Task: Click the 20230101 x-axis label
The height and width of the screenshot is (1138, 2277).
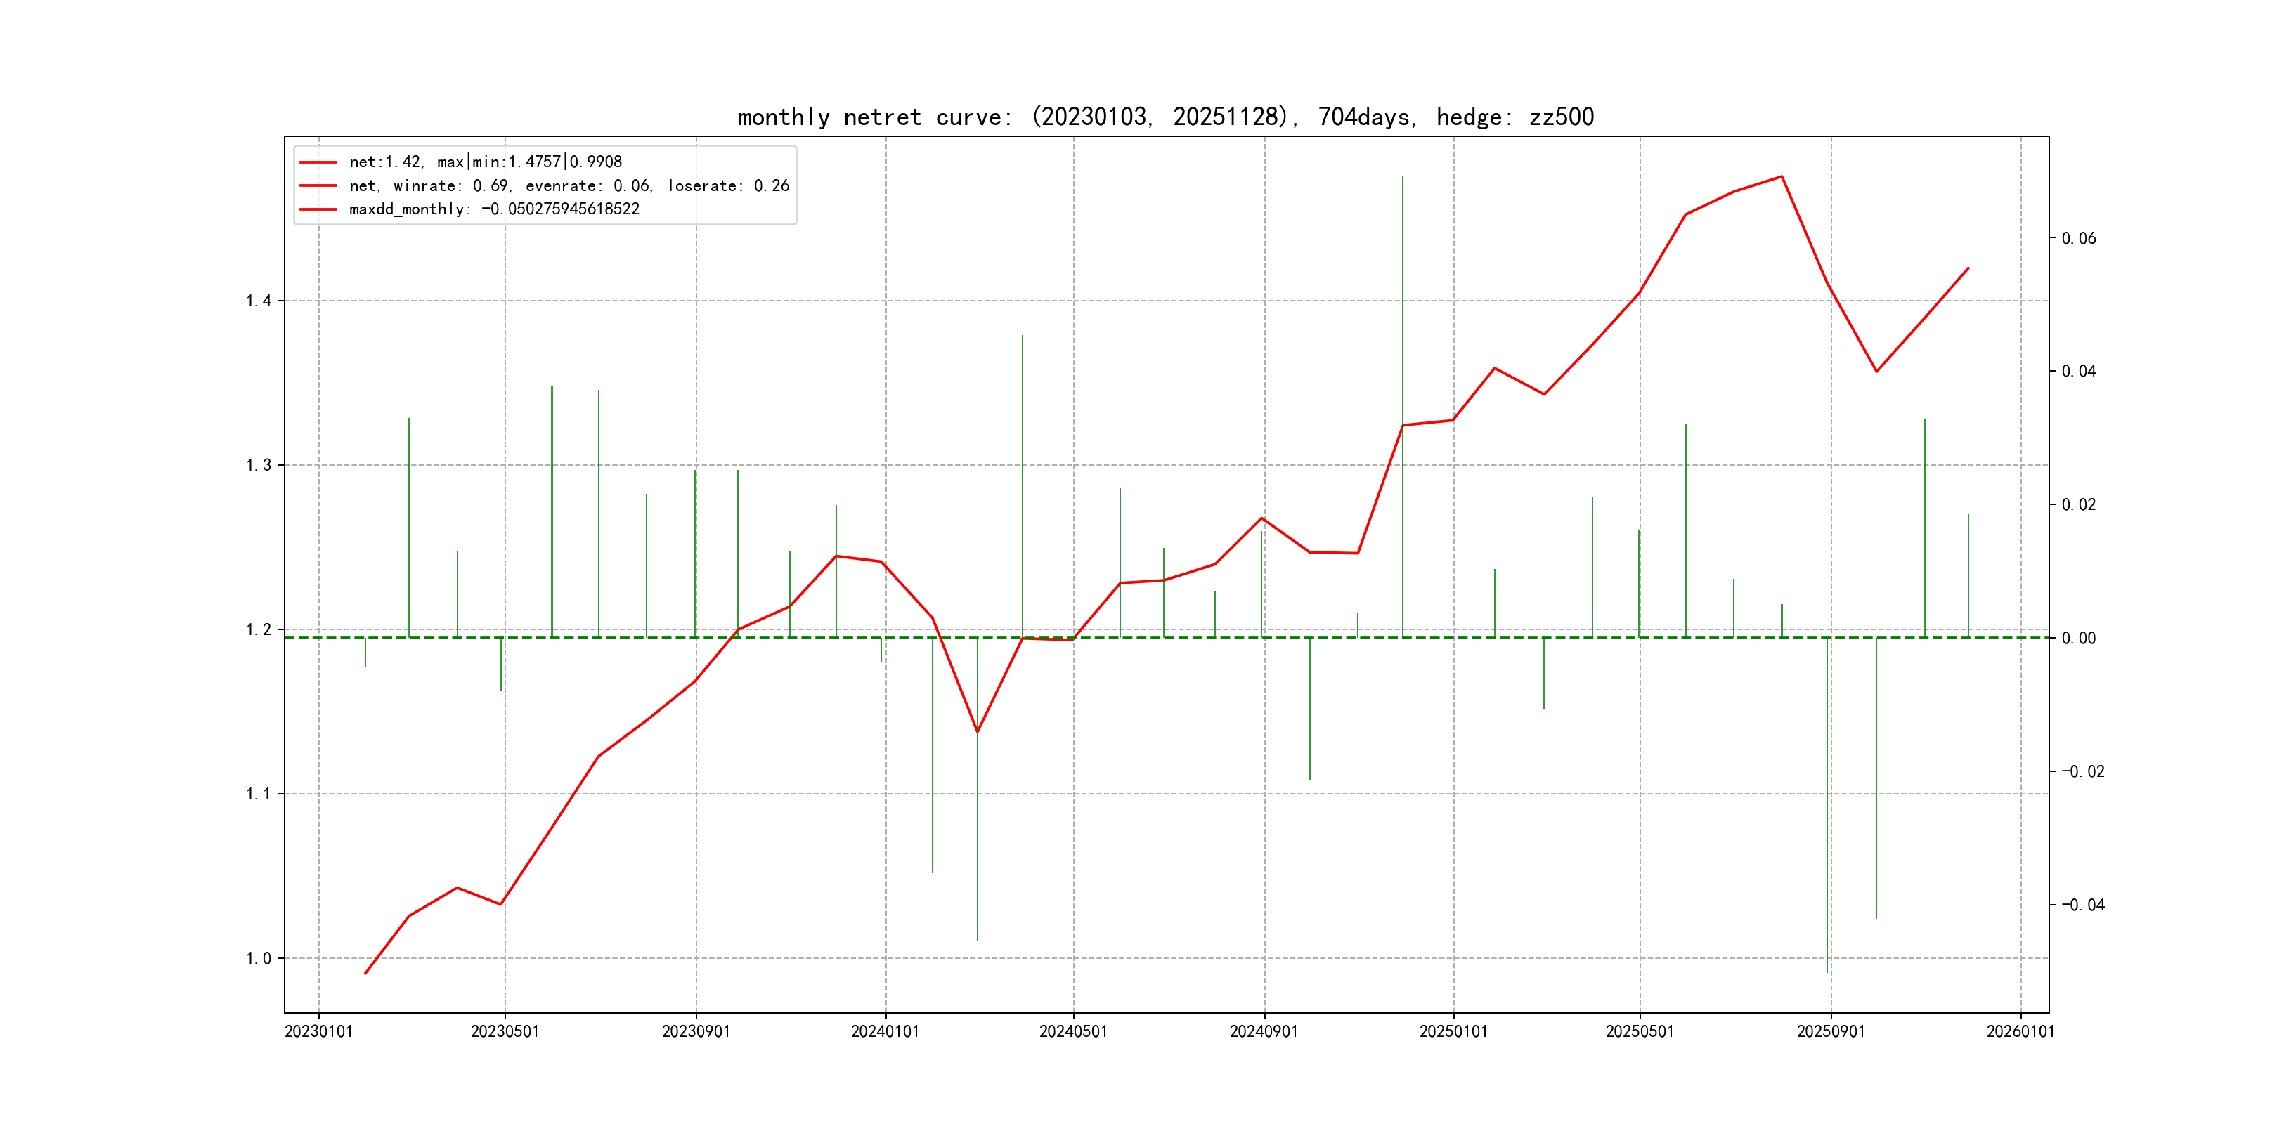Action: pos(318,1032)
